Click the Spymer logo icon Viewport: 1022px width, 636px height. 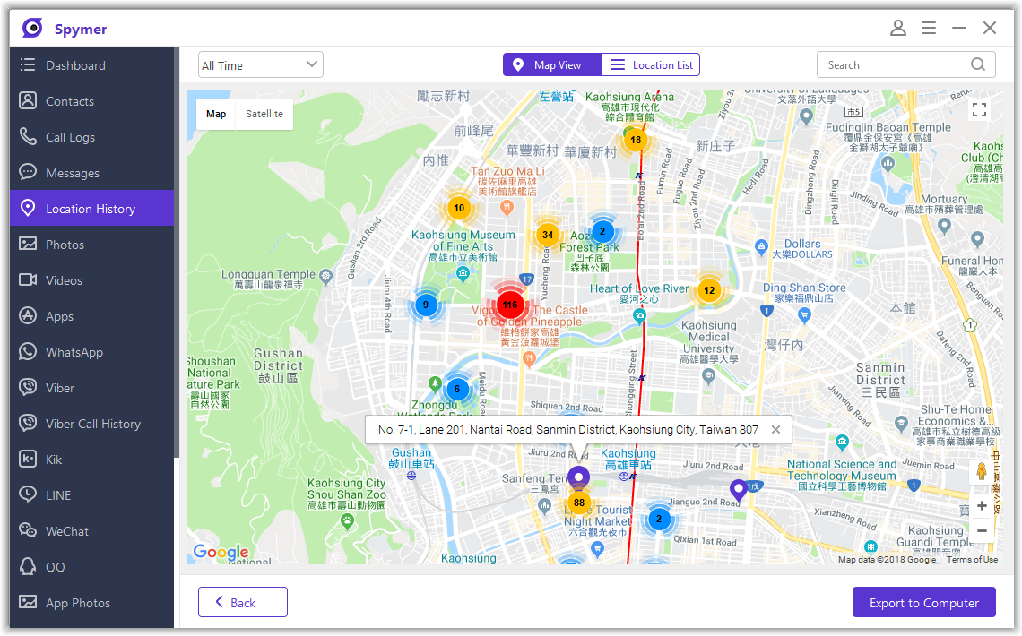(x=32, y=28)
